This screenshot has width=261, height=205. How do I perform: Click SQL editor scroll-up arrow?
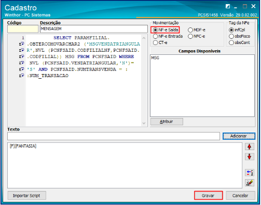pos(144,38)
